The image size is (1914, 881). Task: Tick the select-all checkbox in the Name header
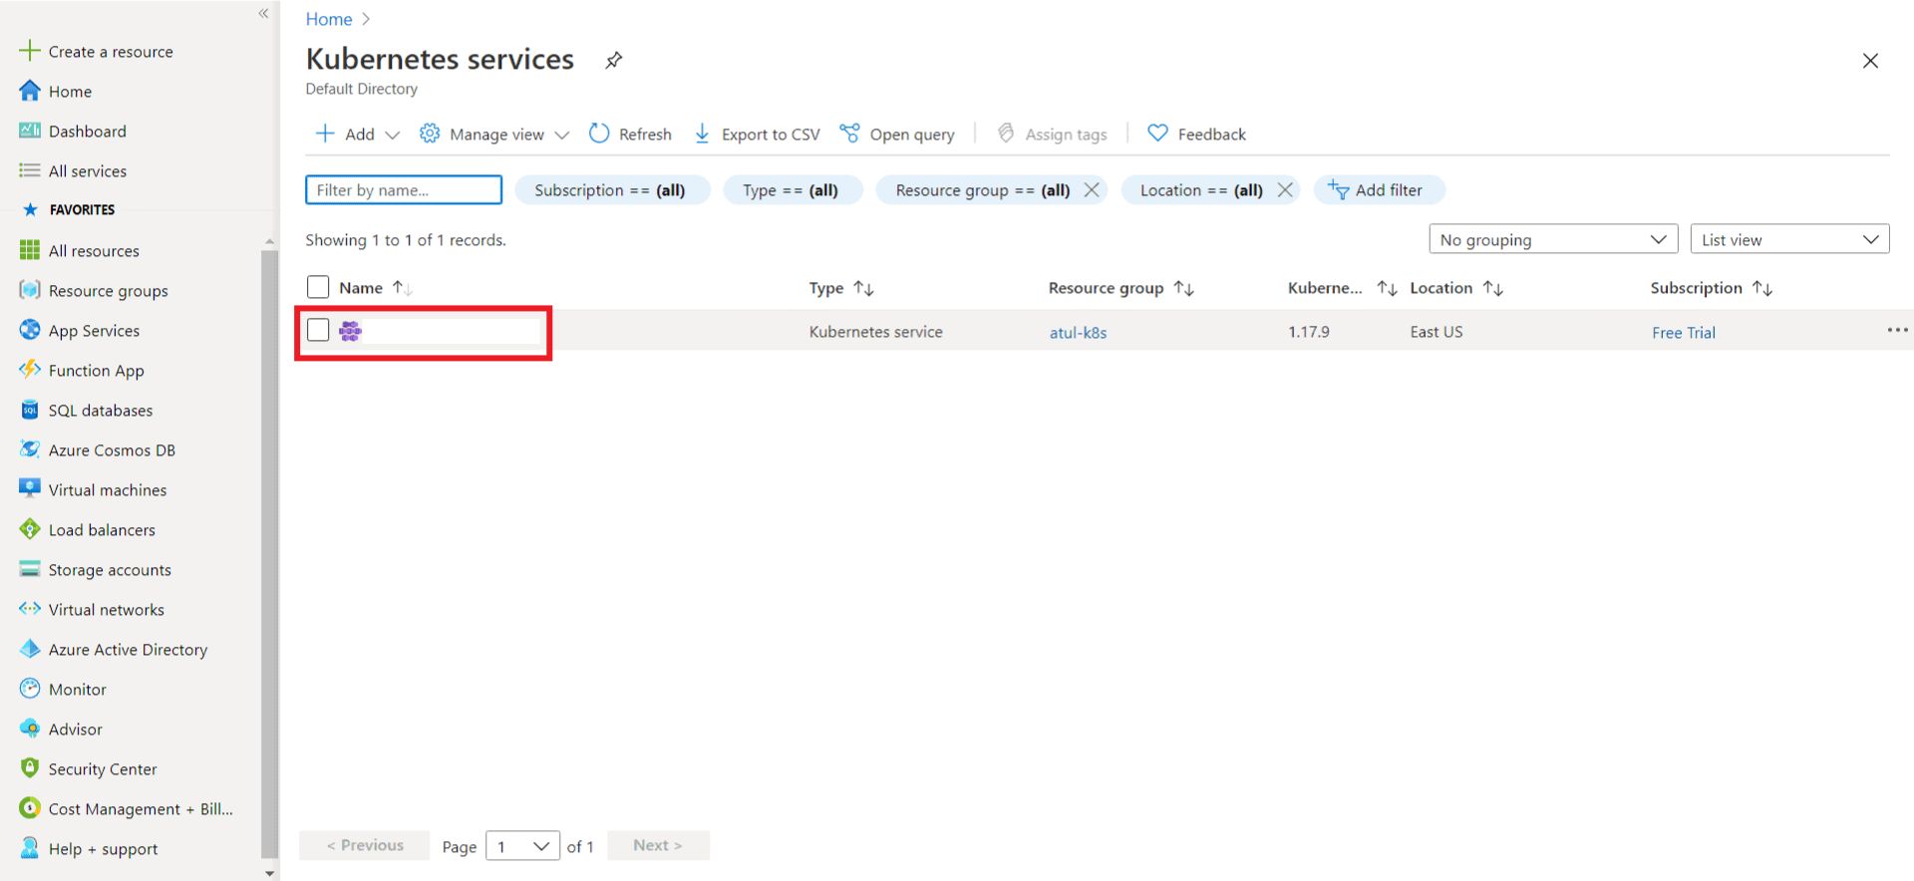(318, 287)
